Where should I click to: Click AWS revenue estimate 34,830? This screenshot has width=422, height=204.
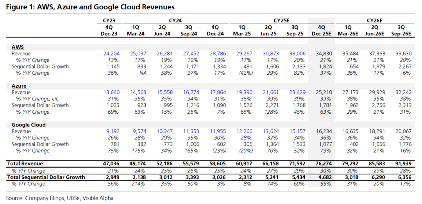coord(324,54)
